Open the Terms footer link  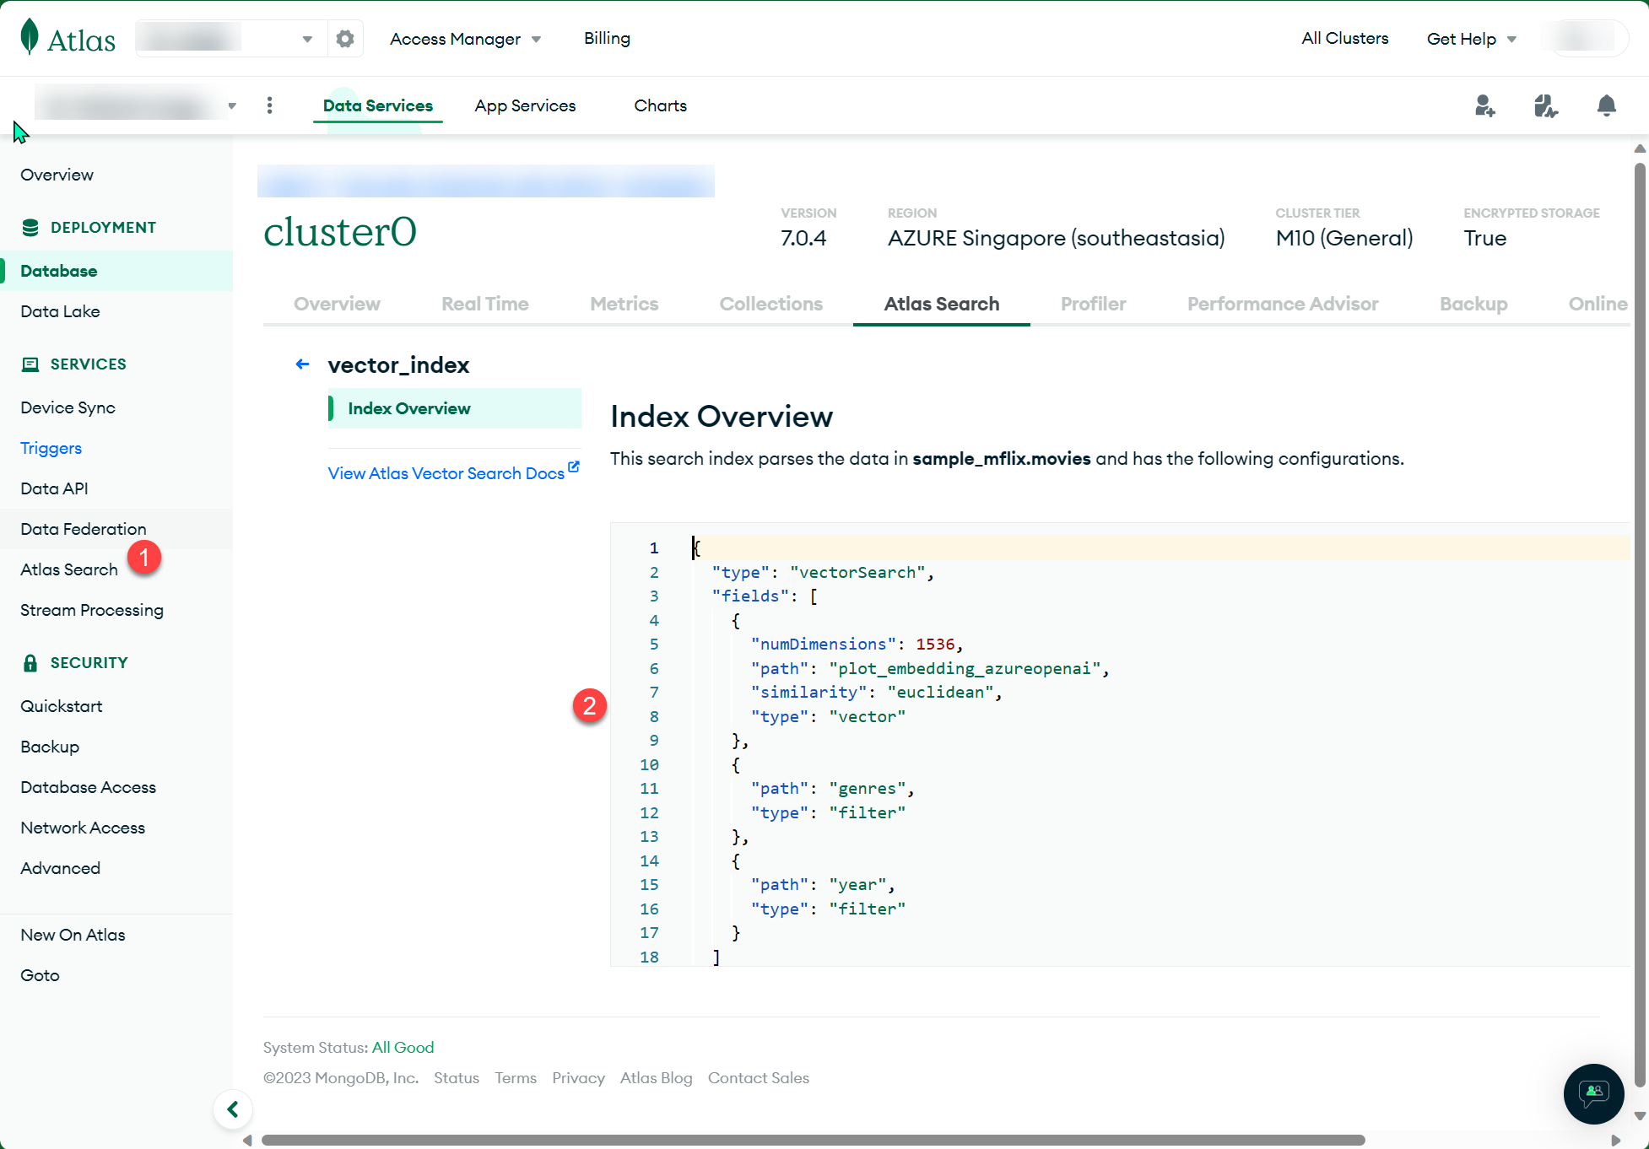(x=515, y=1077)
